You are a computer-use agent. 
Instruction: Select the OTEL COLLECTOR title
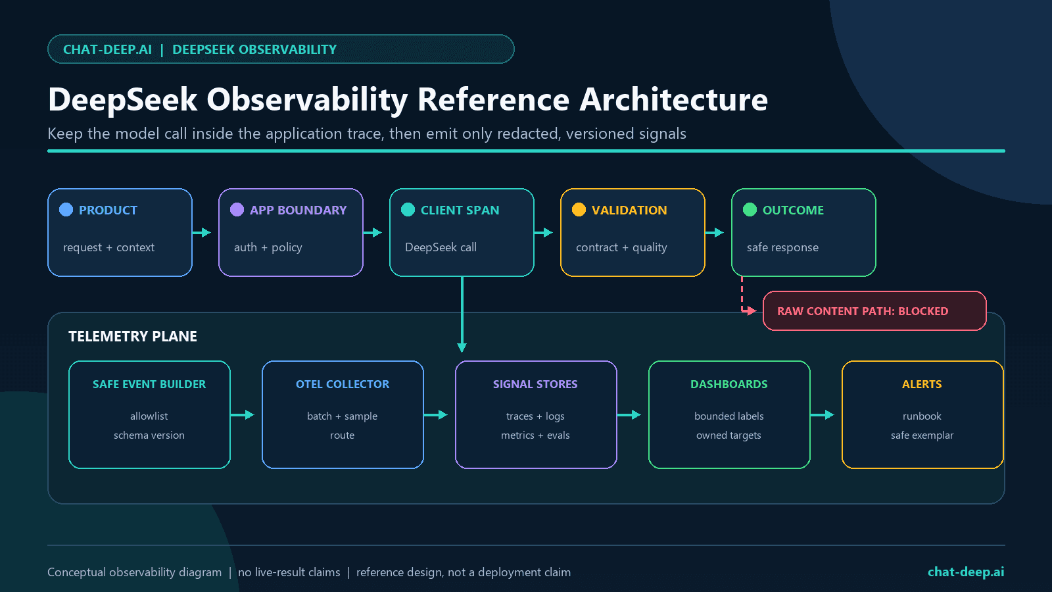point(343,384)
